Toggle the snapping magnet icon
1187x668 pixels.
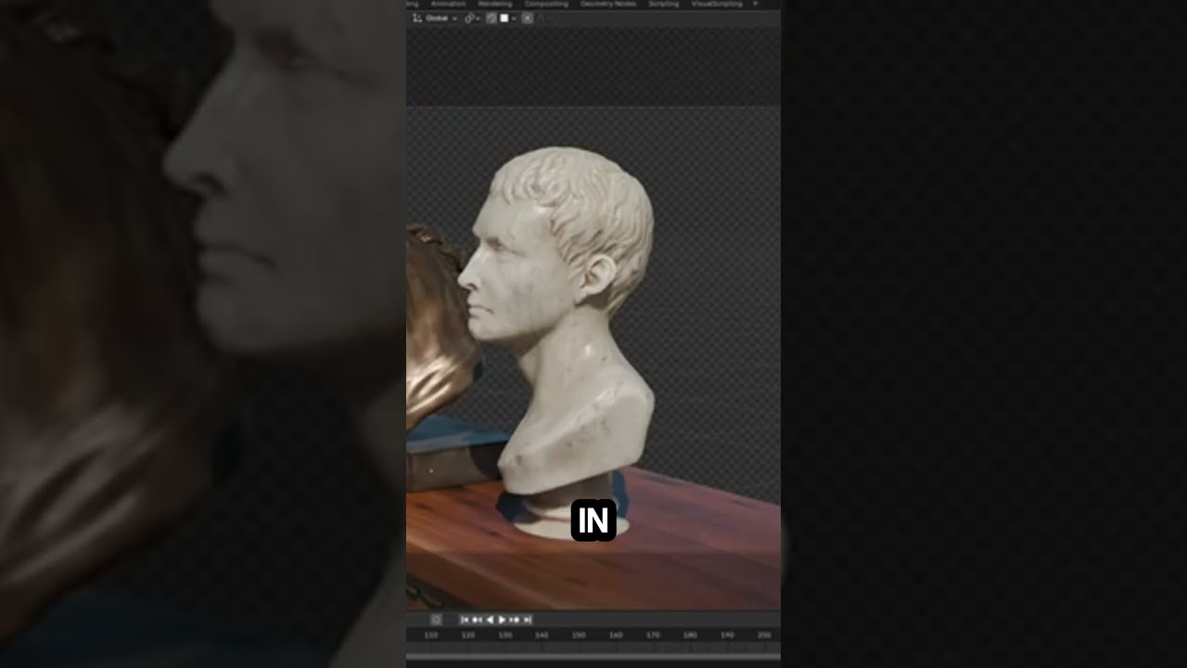[x=491, y=19]
